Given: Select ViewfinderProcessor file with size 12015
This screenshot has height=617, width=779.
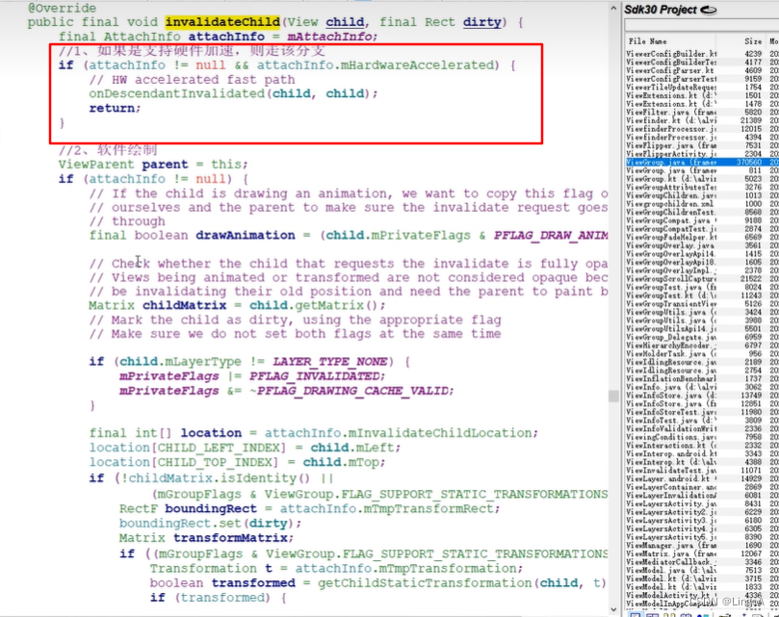Looking at the screenshot, I should coord(702,129).
